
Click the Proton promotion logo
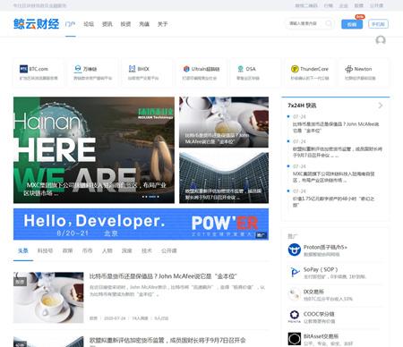(x=295, y=250)
